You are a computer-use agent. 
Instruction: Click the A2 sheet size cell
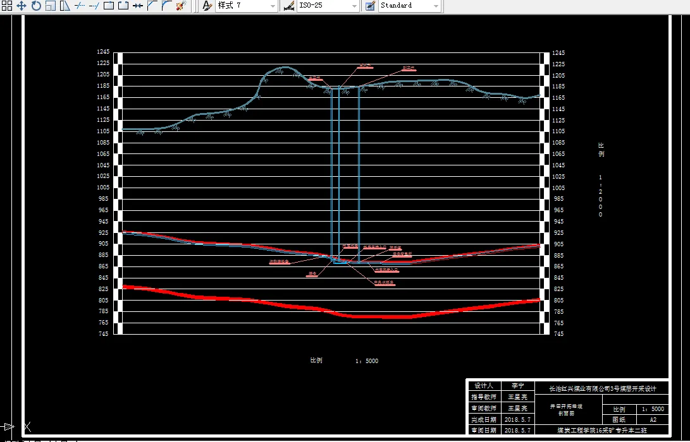point(653,420)
